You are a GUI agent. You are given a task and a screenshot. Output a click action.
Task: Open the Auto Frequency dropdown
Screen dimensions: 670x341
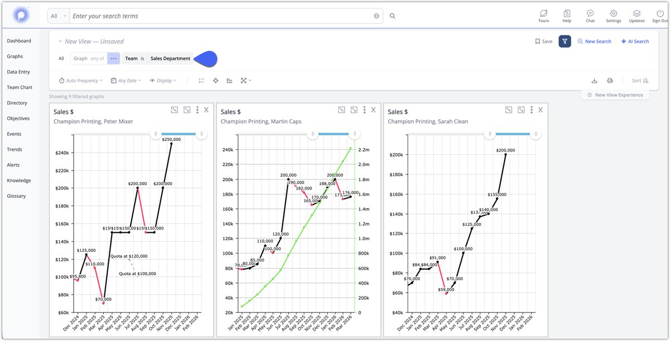click(x=81, y=81)
